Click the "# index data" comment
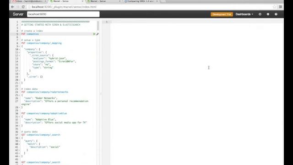The image size is (293, 165). click(29, 89)
